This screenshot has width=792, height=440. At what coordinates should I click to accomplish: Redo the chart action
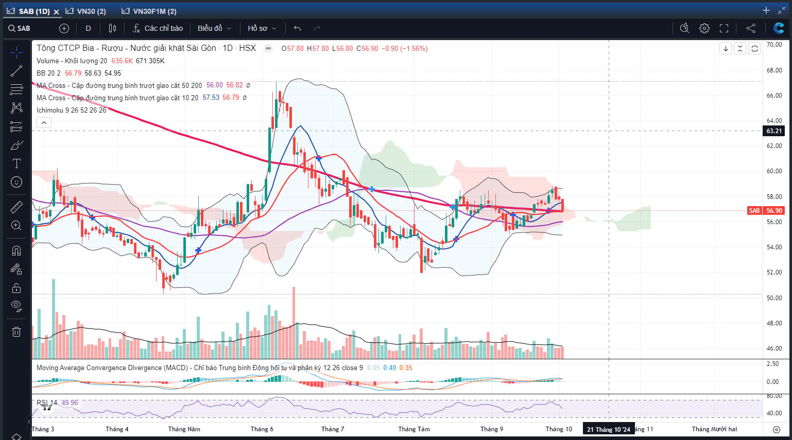[317, 28]
